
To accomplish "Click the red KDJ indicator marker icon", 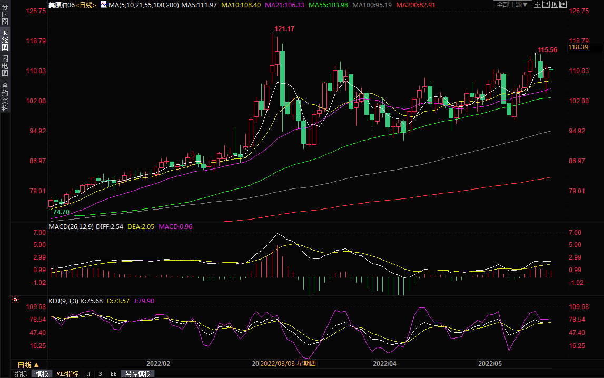I will (15, 300).
